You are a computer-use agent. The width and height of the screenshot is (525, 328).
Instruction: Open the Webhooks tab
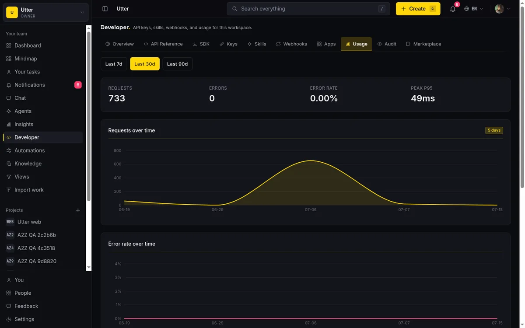(x=291, y=44)
